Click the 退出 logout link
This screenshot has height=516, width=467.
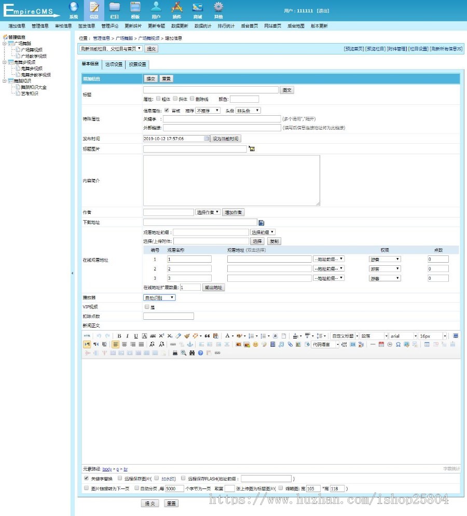(x=323, y=11)
